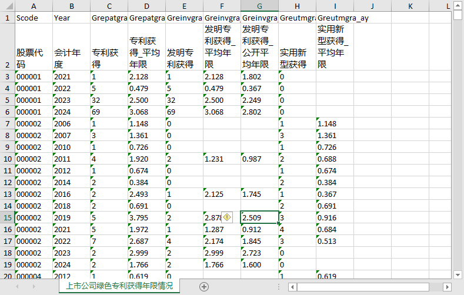
Task: Select row 1 header
Action: pyautogui.click(x=8, y=18)
